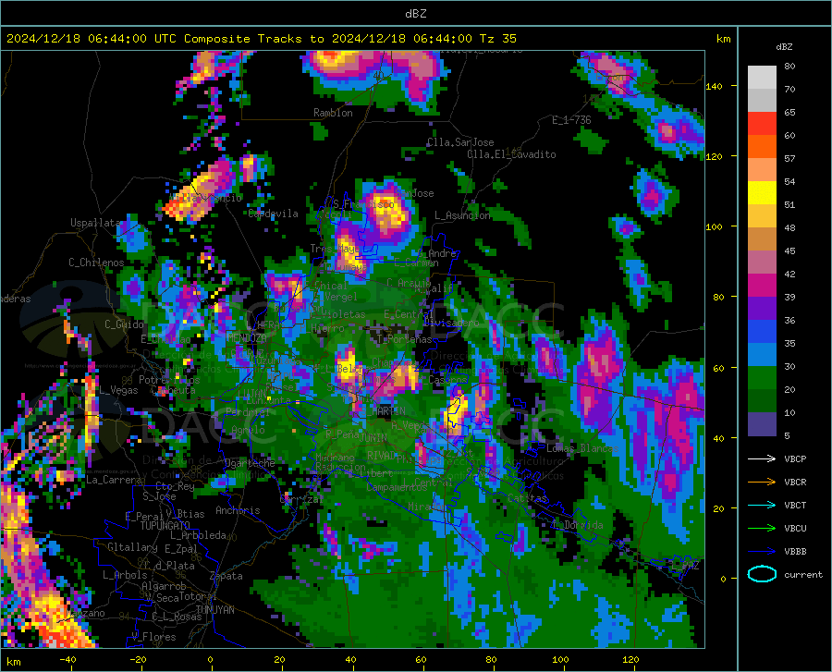Click the orange VBCR arrow legend icon

coord(762,483)
